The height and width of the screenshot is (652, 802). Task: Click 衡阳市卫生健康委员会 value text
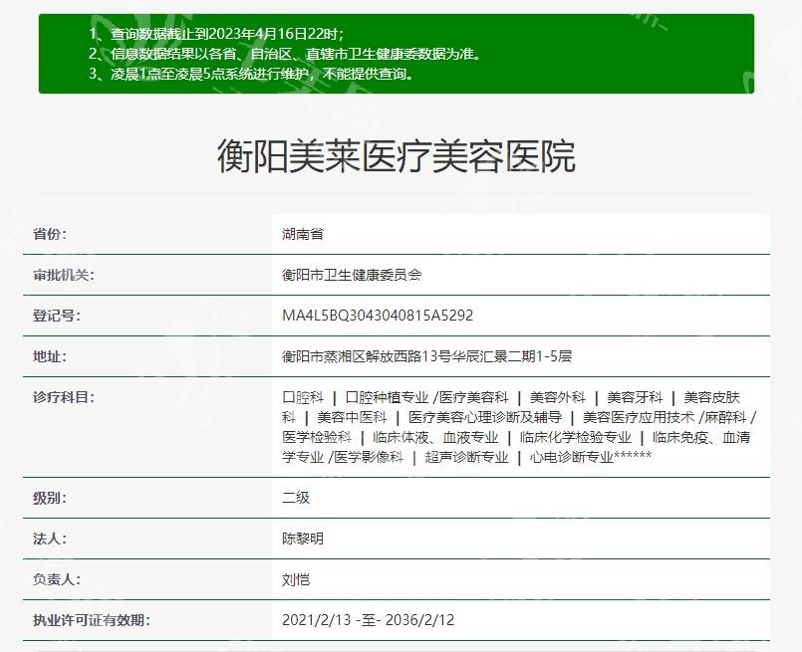click(352, 275)
